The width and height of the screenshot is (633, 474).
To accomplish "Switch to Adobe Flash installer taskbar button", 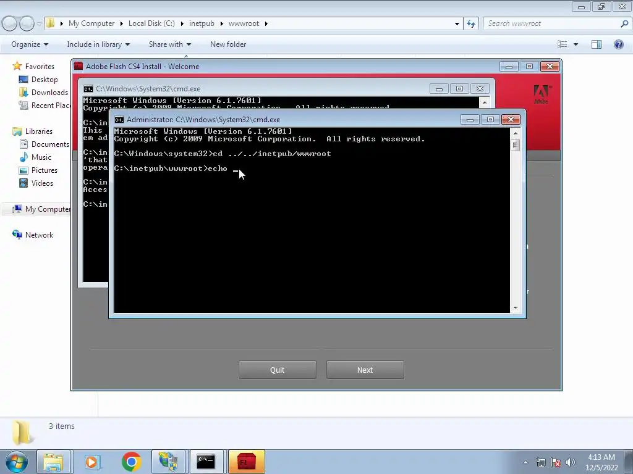I will point(247,462).
